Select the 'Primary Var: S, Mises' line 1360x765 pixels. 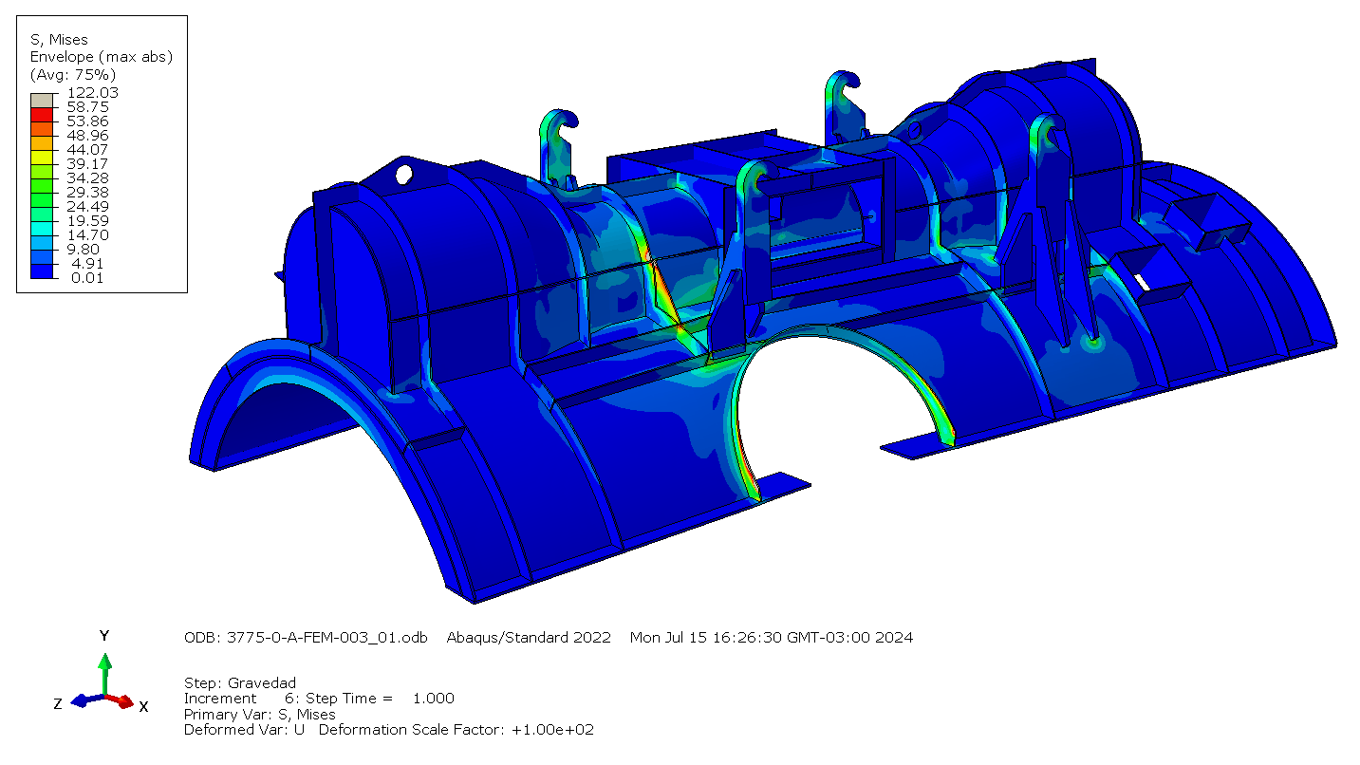[259, 714]
